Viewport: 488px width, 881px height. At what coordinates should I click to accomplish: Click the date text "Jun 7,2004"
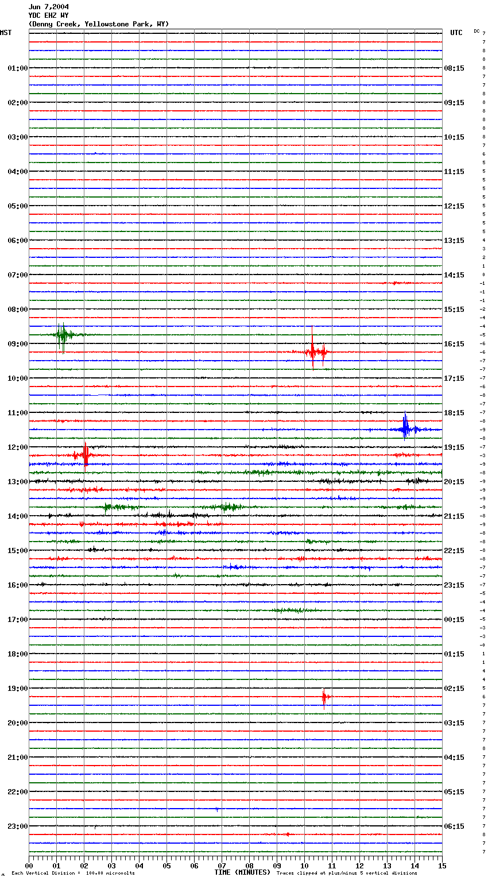pos(49,7)
